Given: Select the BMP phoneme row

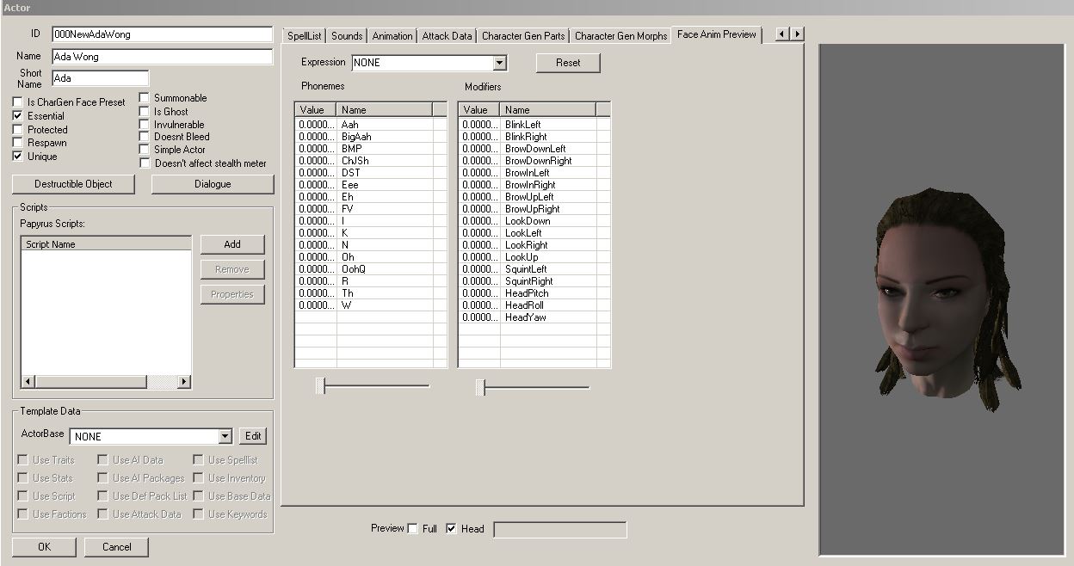Looking at the screenshot, I should (371, 149).
